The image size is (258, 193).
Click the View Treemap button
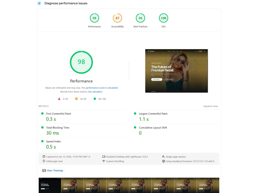point(52,171)
